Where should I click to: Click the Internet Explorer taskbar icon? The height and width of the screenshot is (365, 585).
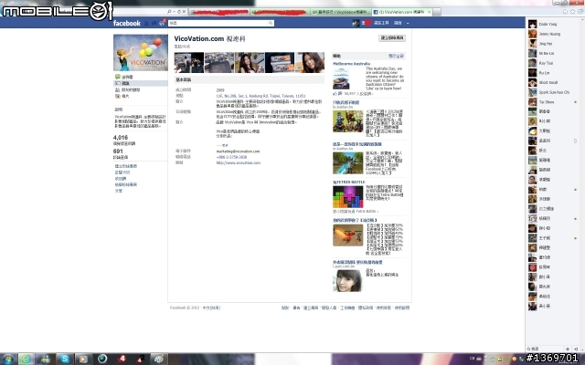coord(27,359)
